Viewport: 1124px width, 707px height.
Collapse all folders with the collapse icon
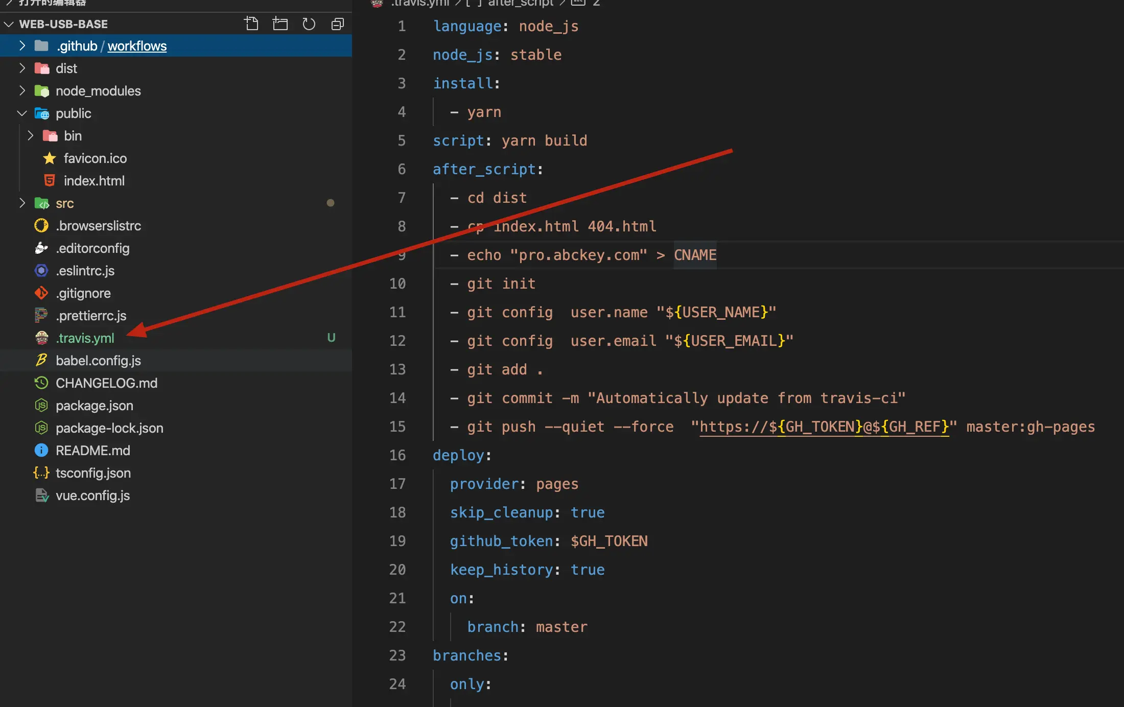click(x=337, y=24)
